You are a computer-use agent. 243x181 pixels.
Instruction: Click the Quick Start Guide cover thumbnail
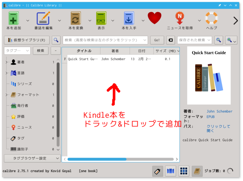[209, 76]
